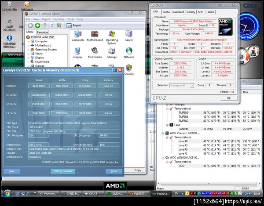Expand Display node in EVEREST tree
Image resolution: width=264 pixels, height=206 pixels.
[28, 58]
